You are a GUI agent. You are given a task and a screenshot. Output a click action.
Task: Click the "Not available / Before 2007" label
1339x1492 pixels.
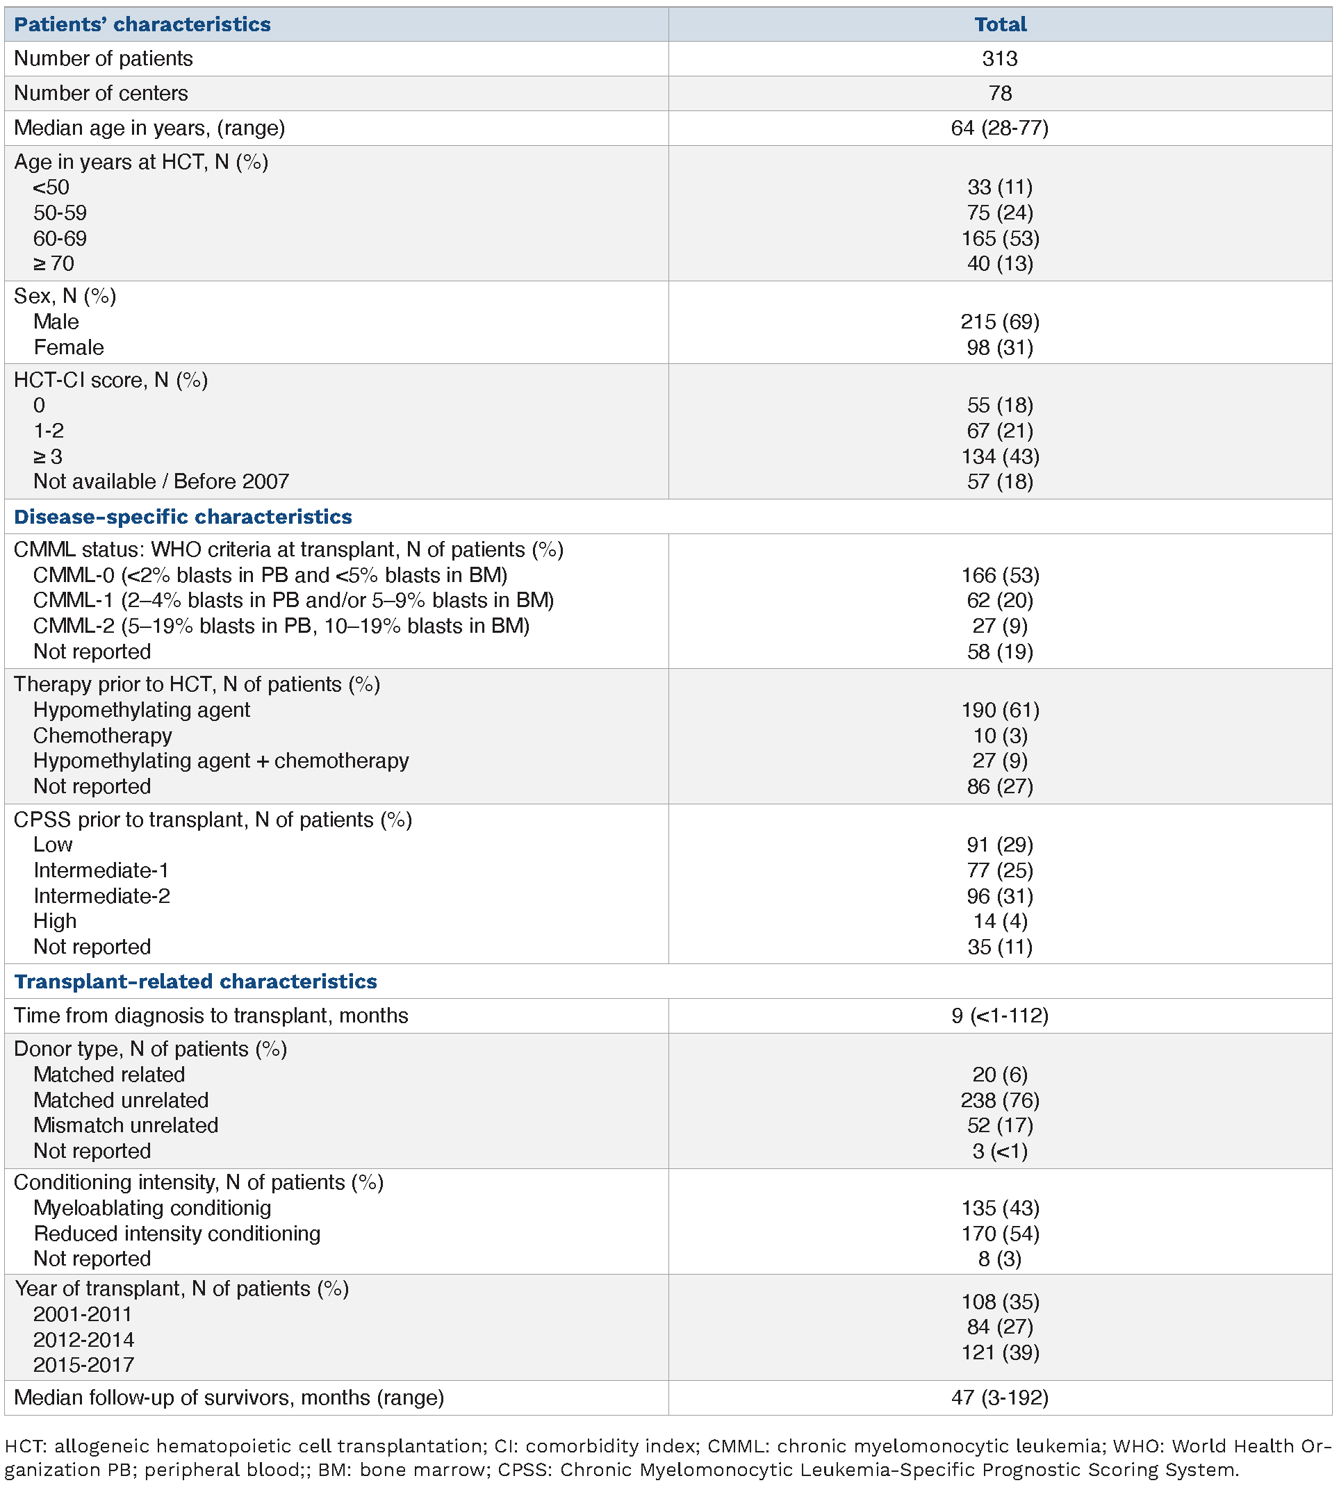(161, 481)
